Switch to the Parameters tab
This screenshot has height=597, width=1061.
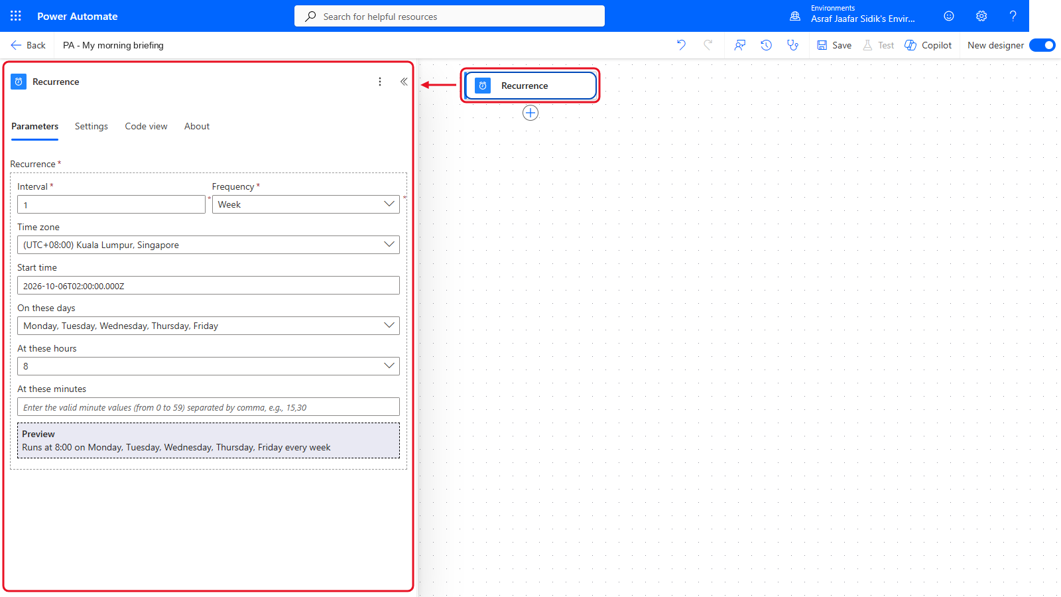[34, 126]
